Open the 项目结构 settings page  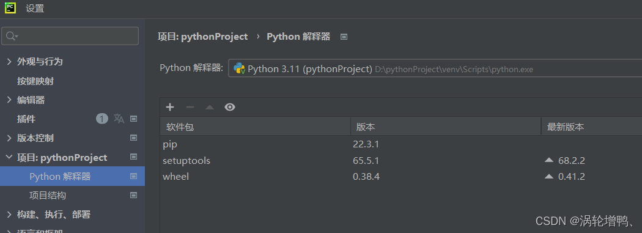(x=48, y=195)
